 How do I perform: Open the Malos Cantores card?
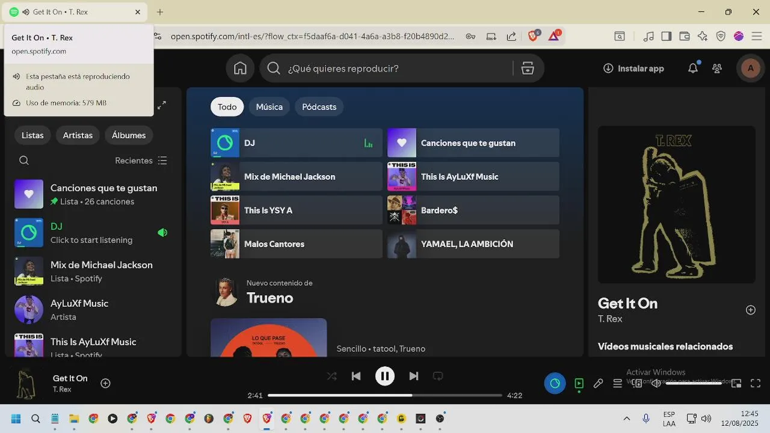point(297,244)
